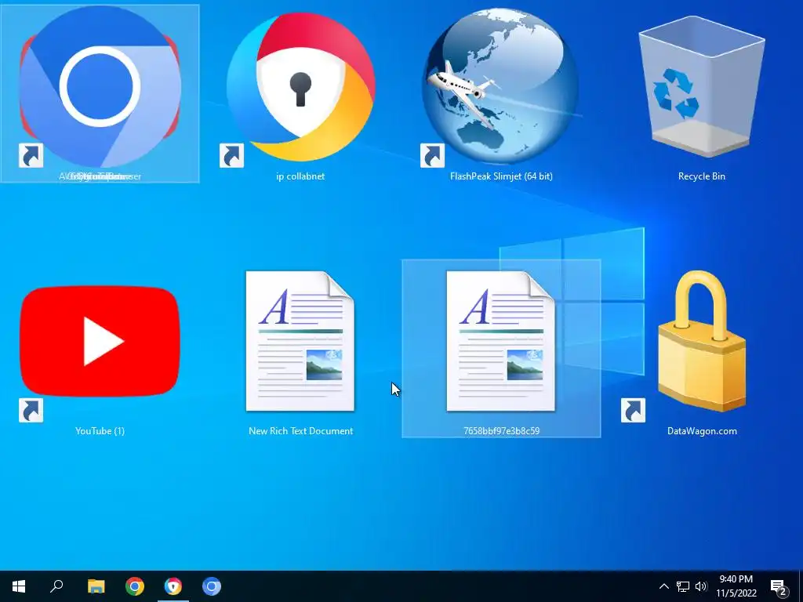This screenshot has height=602, width=803.
Task: Open File Explorer from taskbar
Action: pos(96,586)
